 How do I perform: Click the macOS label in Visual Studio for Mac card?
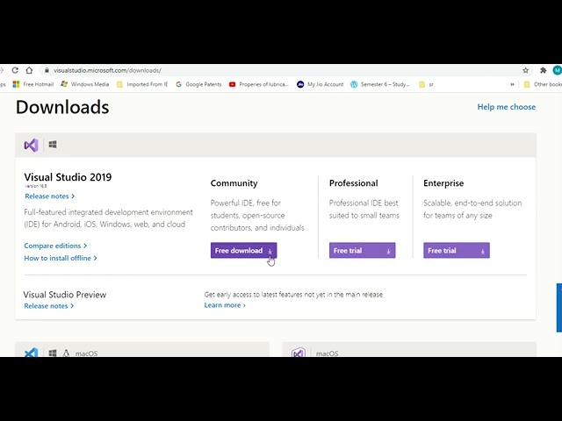(327, 353)
